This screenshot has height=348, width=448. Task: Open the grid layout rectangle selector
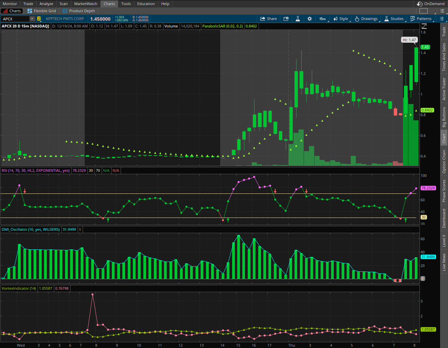point(423,11)
